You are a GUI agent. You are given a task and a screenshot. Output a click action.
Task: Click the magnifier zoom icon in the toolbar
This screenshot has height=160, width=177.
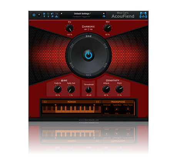(52, 17)
